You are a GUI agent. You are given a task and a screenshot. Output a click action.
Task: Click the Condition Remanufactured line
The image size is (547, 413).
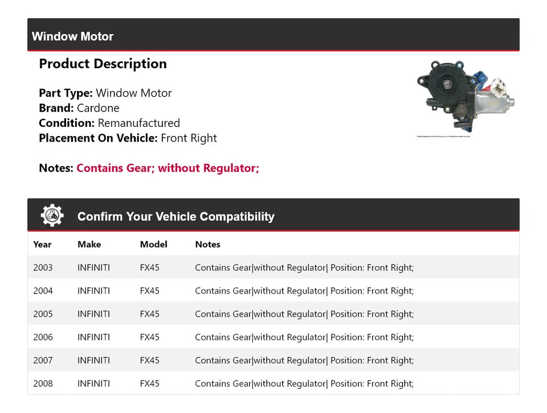point(109,123)
